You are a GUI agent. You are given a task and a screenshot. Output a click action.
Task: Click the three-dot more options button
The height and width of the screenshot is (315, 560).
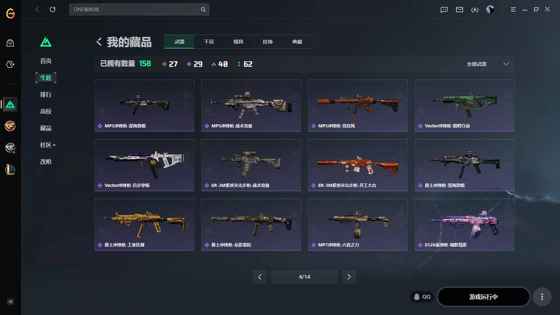tap(542, 297)
